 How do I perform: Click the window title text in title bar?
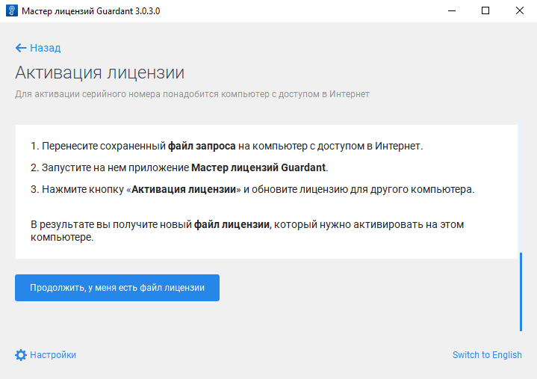90,11
